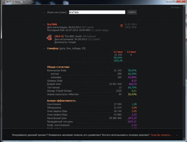Click the RED-S clan emblem icon
The height and width of the screenshot is (142, 187).
point(49,38)
